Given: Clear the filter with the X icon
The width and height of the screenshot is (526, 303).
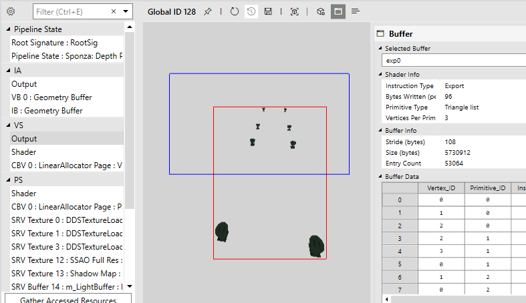Looking at the screenshot, I should 114,11.
